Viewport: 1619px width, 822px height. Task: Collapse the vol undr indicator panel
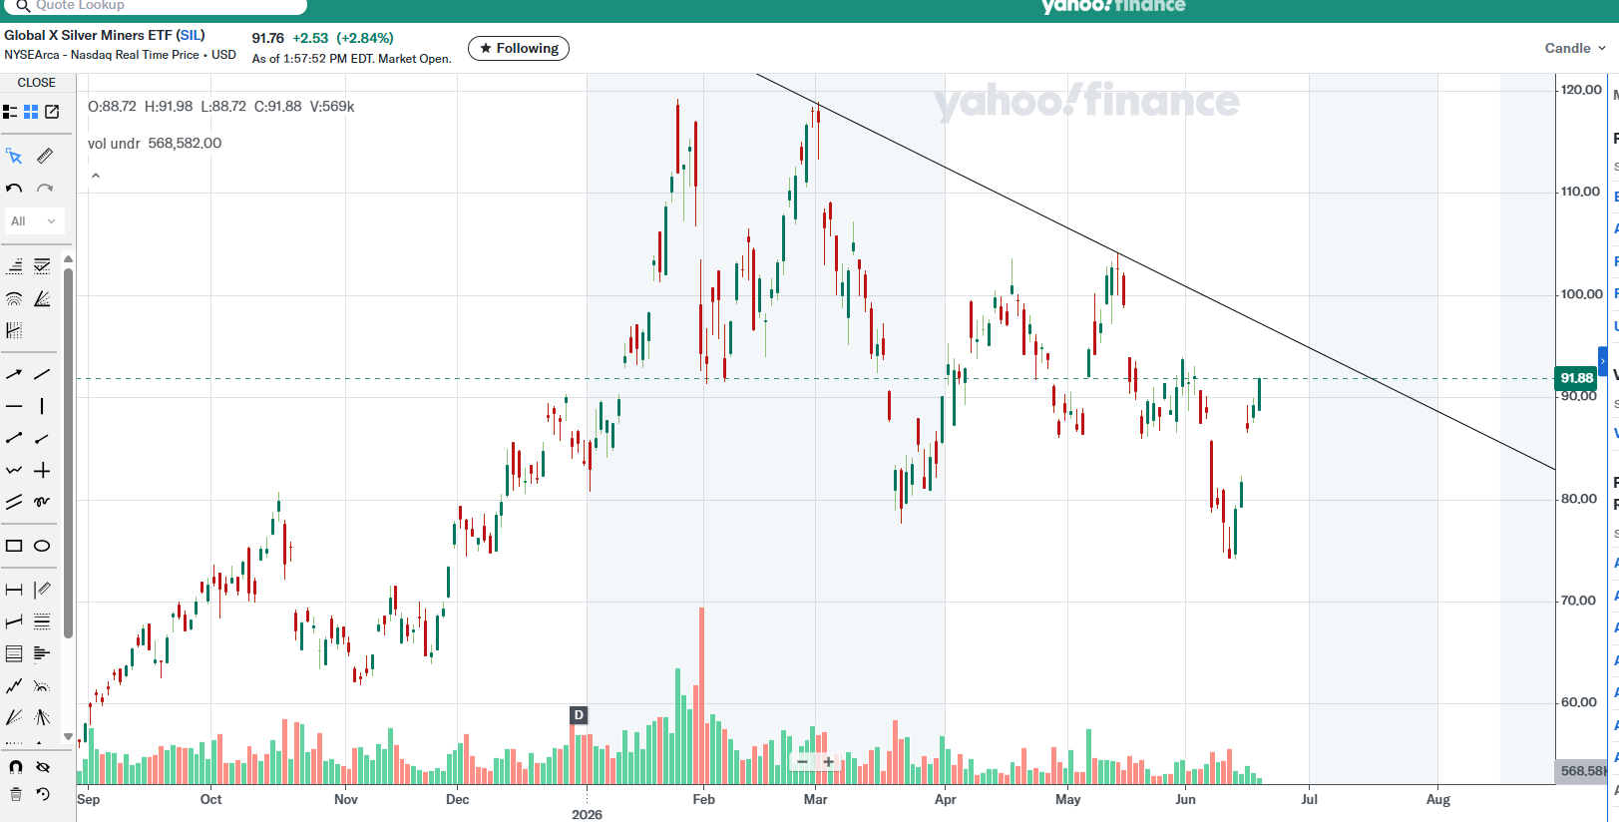(x=96, y=176)
